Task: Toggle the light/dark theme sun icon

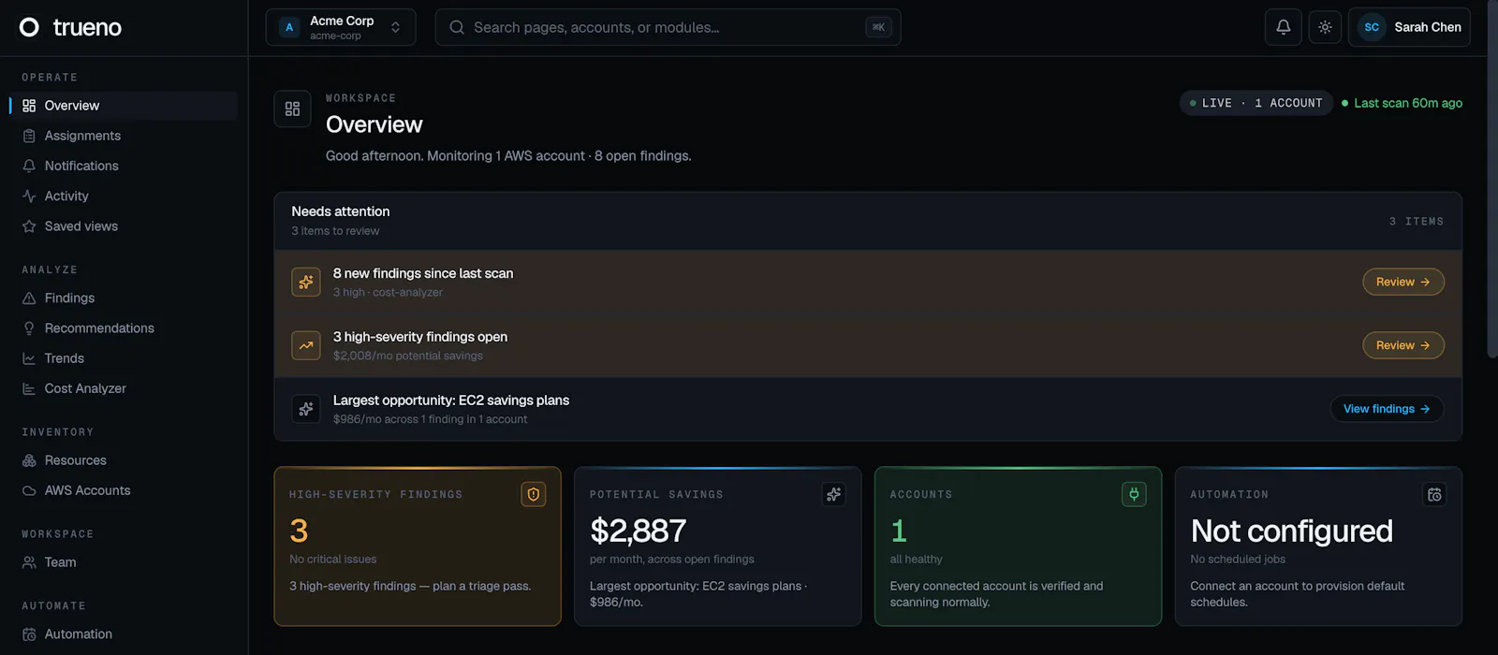Action: coord(1325,27)
